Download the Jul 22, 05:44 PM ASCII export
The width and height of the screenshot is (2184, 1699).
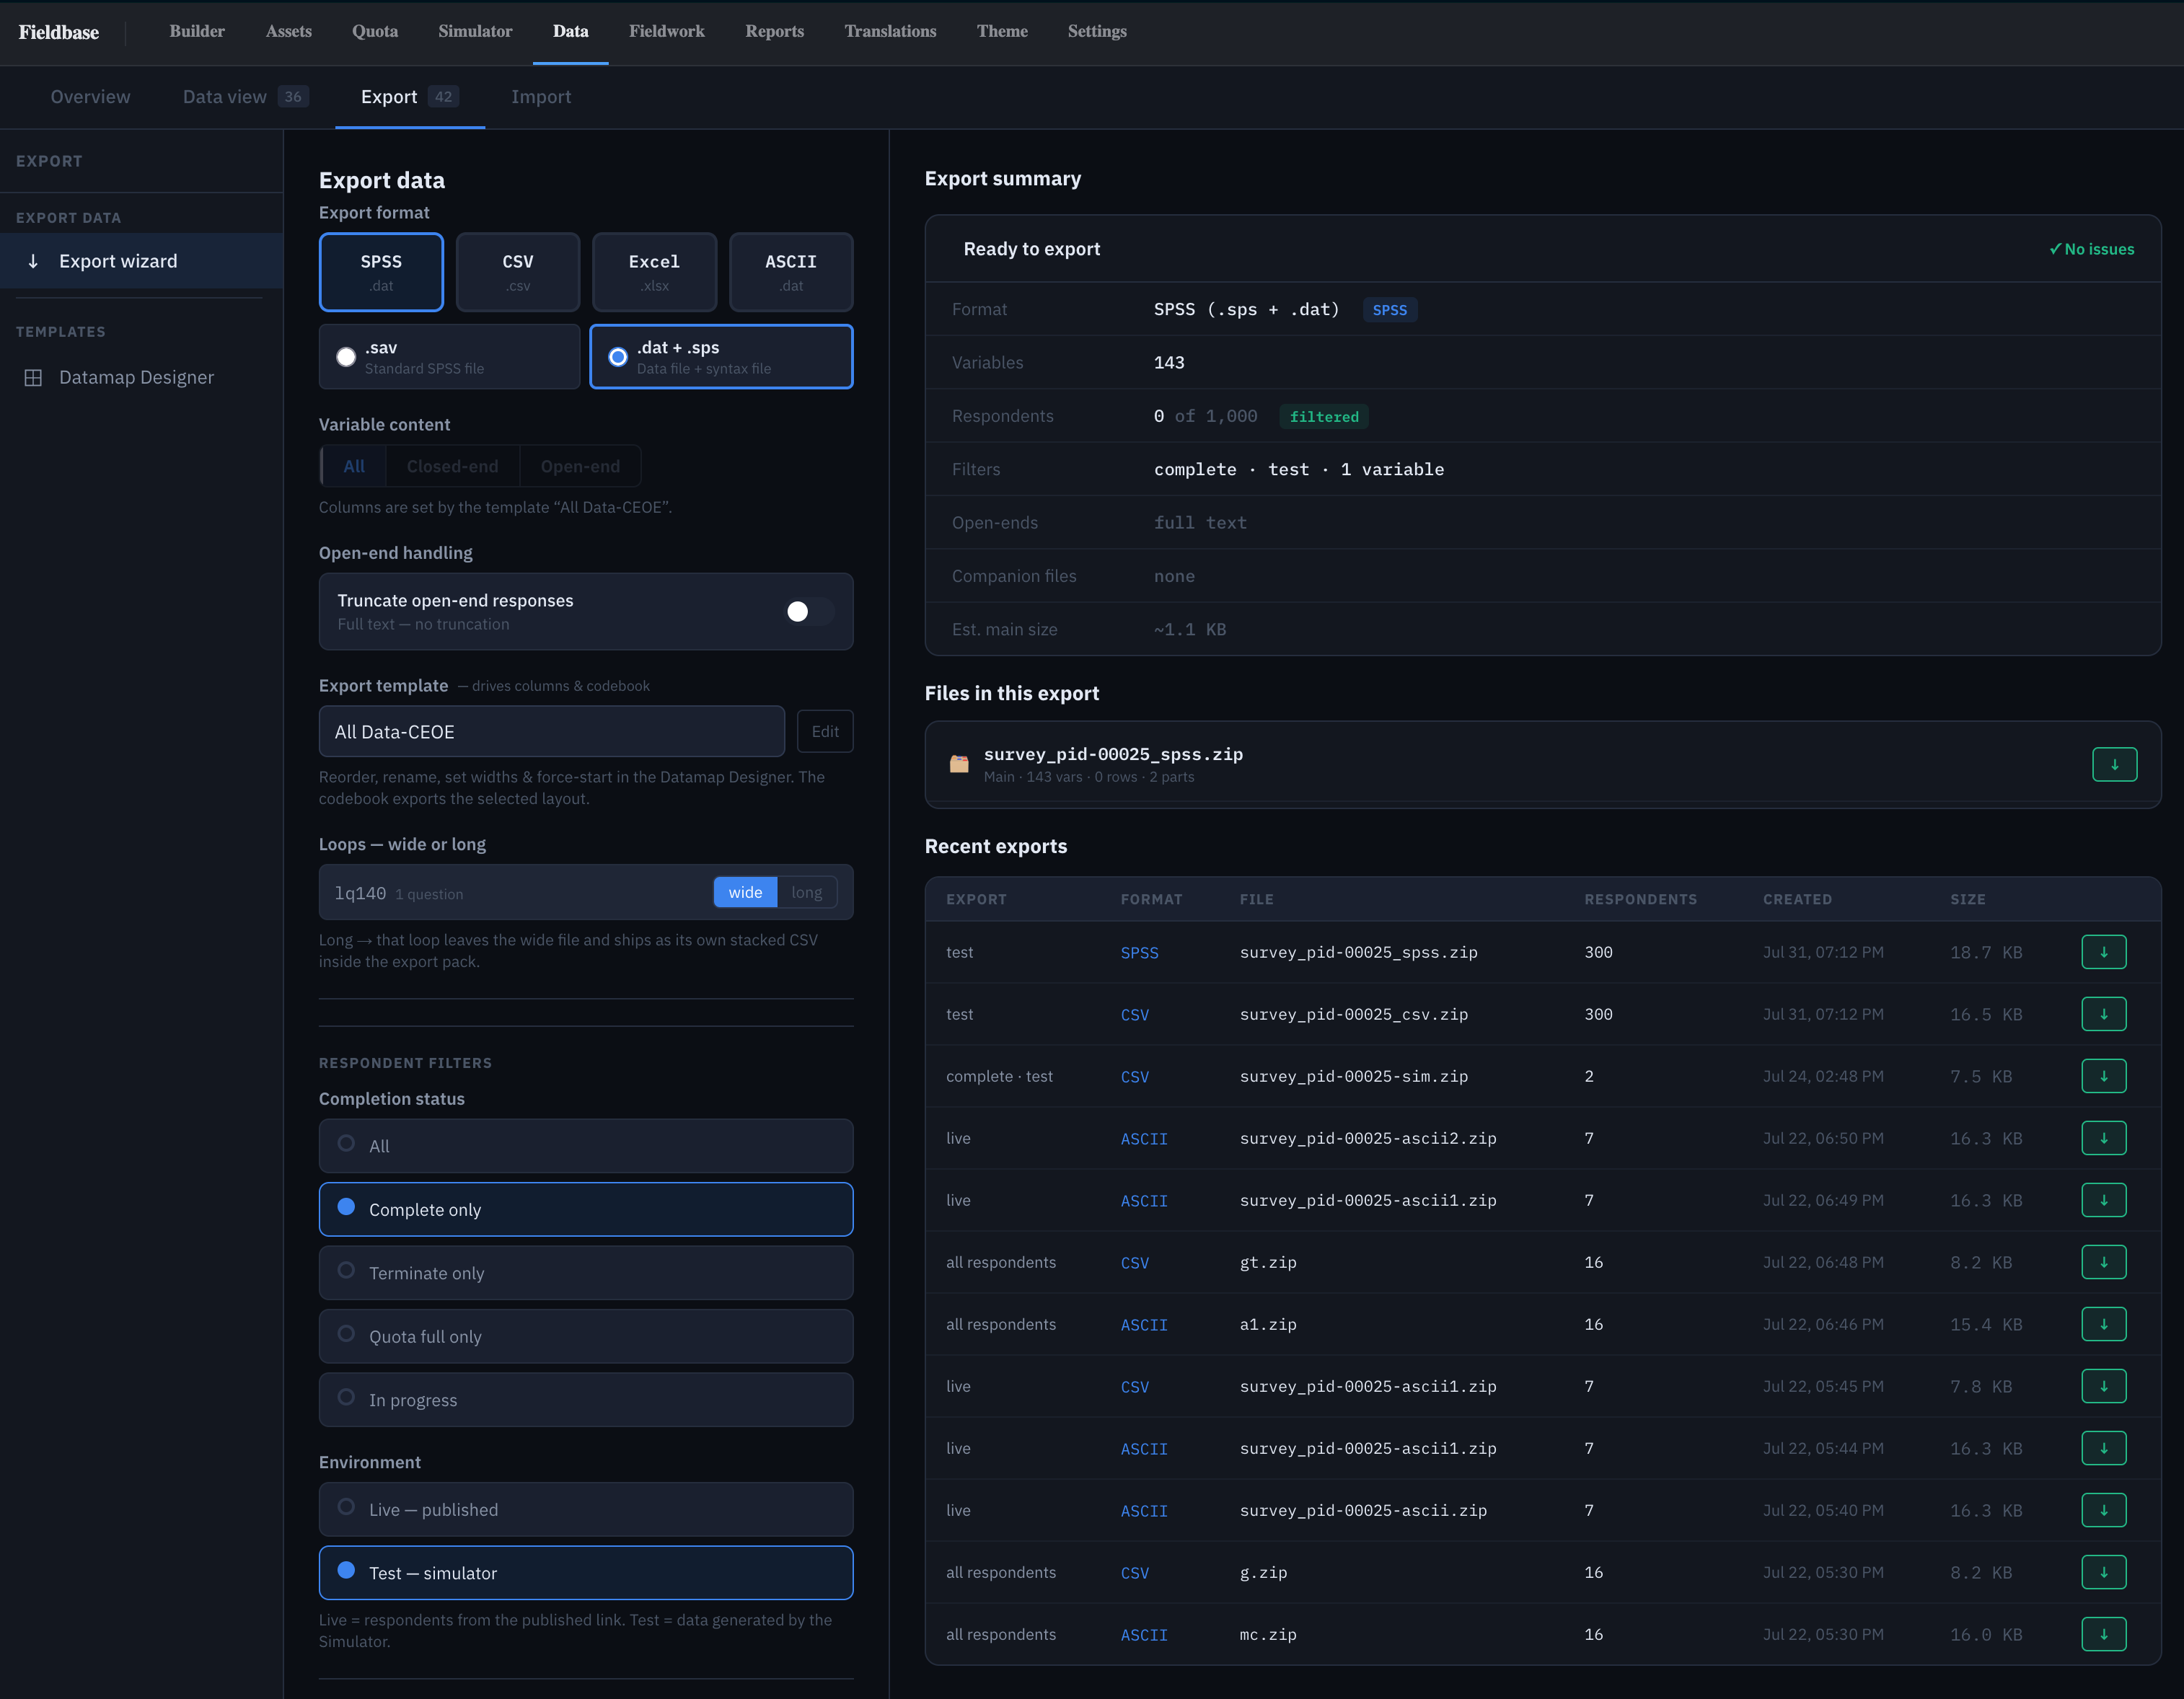pyautogui.click(x=2103, y=1448)
